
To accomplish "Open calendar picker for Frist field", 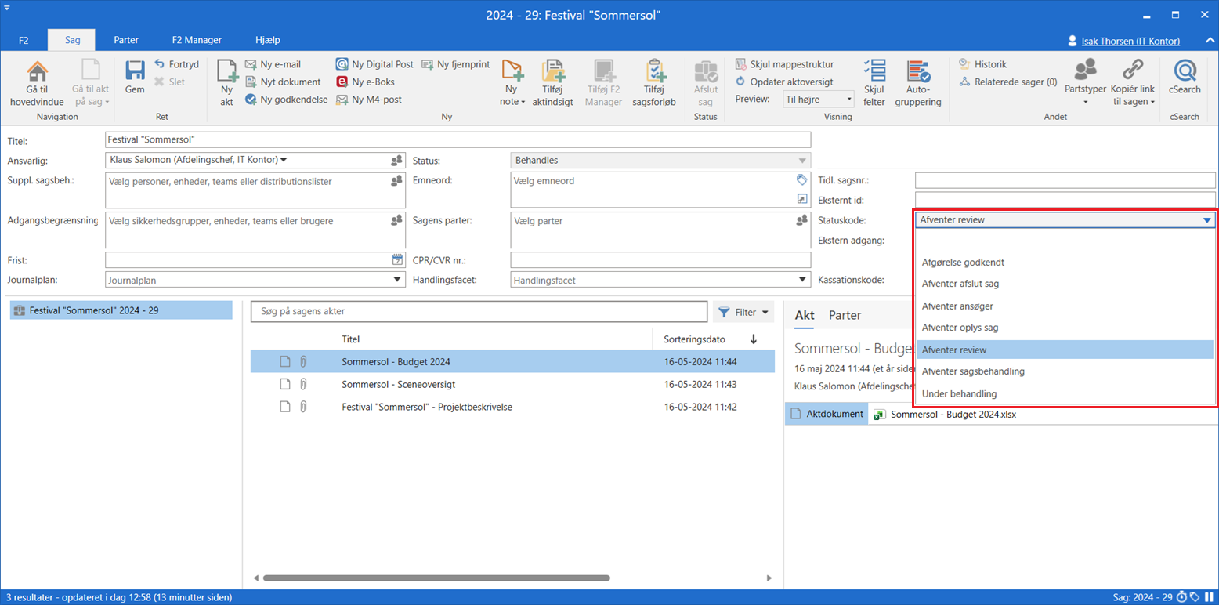I will (397, 260).
